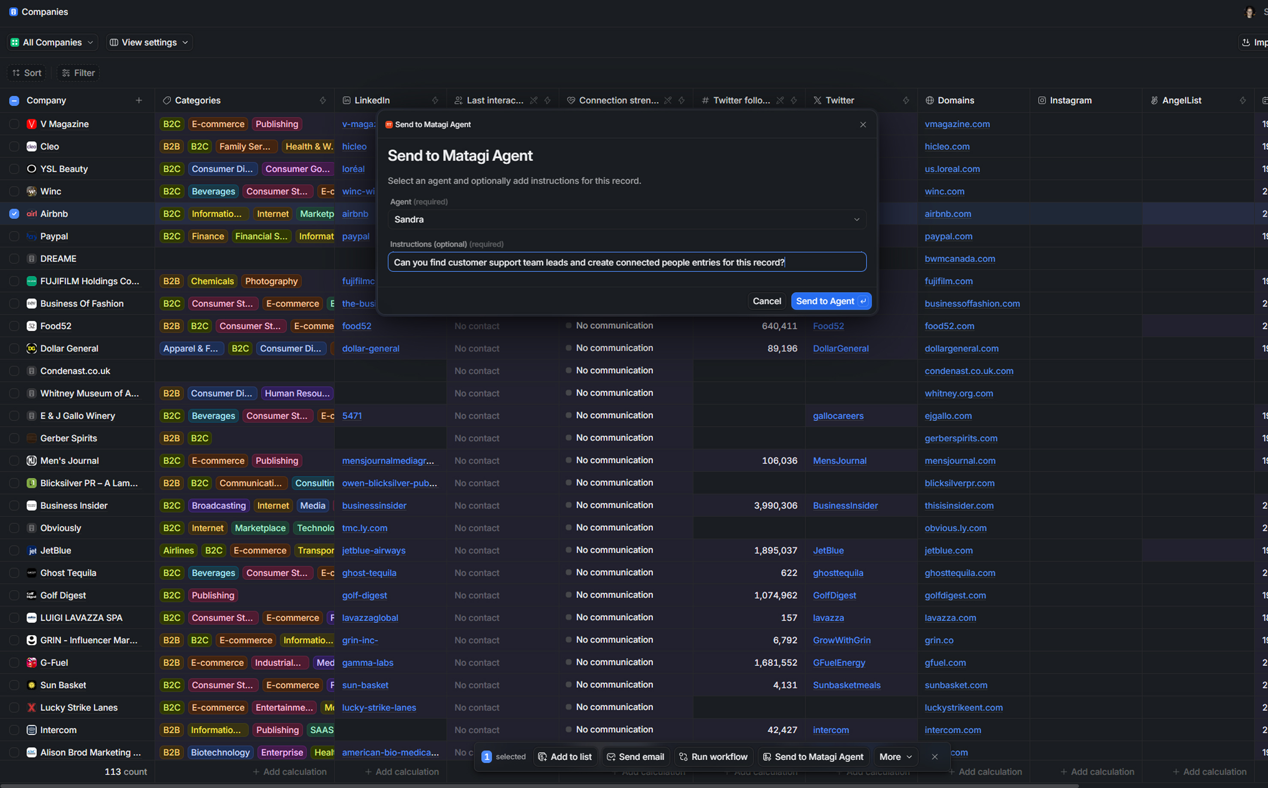The height and width of the screenshot is (788, 1268).
Task: Click the globe icon on Domains column
Action: (930, 100)
